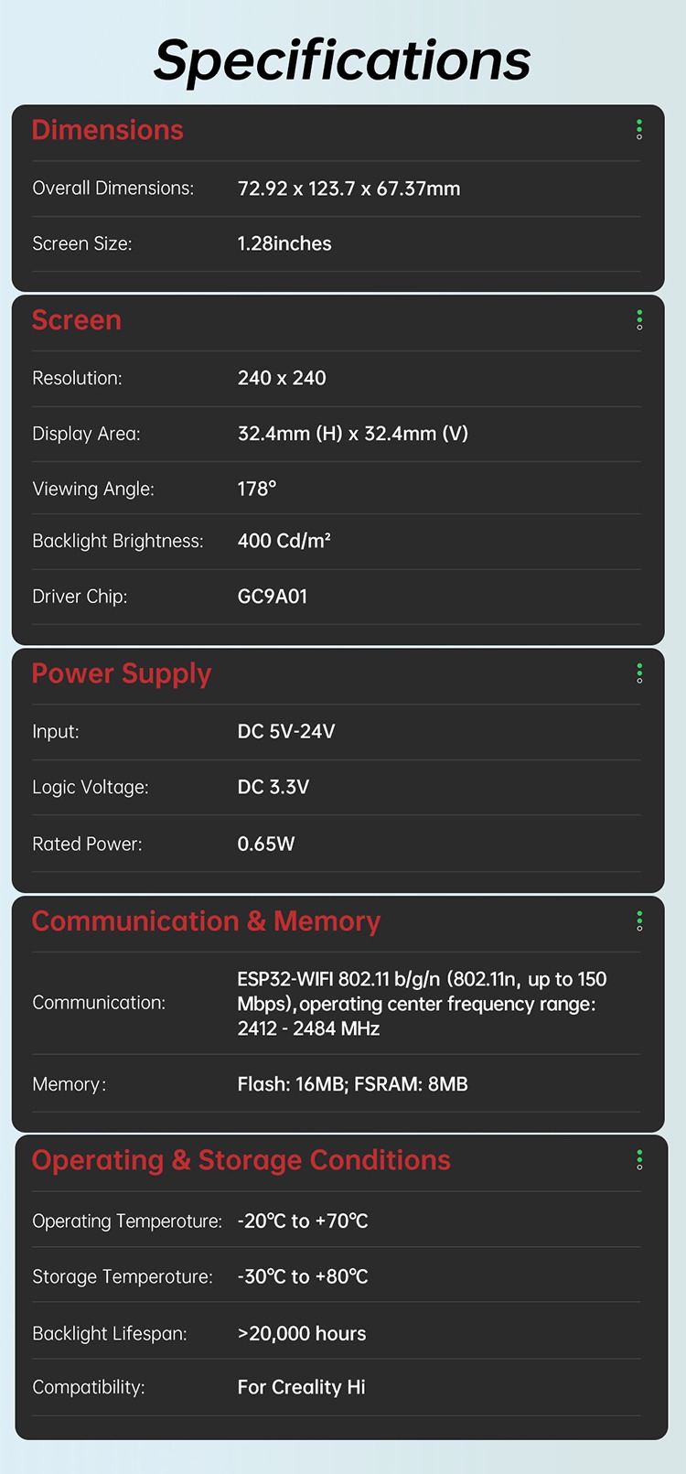Open the Screen section three-dot menu

(x=639, y=320)
